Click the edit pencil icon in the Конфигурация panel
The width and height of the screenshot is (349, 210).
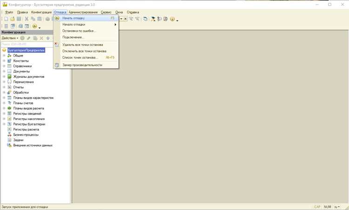(29, 38)
